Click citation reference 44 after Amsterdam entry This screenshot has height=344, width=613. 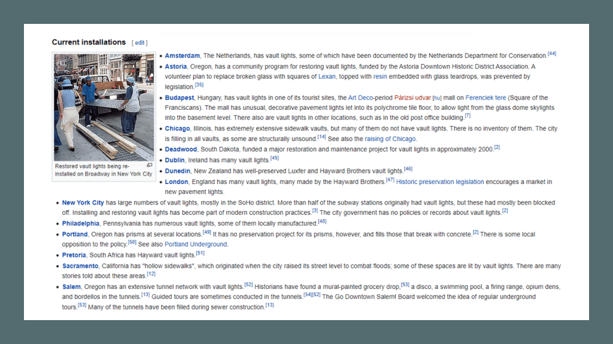point(552,54)
